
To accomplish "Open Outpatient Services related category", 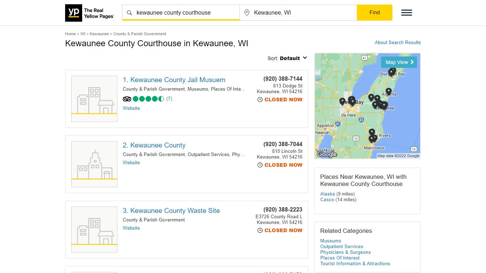I will pyautogui.click(x=342, y=247).
